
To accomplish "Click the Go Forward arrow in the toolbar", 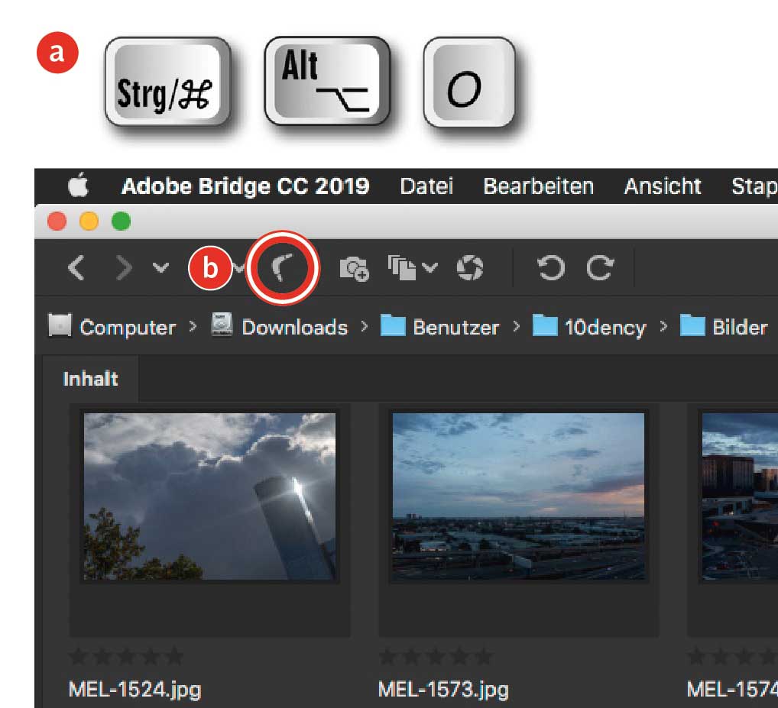I will coord(124,268).
